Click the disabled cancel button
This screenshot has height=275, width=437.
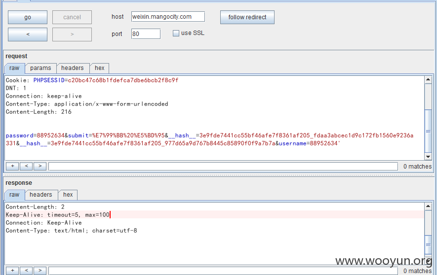[72, 17]
